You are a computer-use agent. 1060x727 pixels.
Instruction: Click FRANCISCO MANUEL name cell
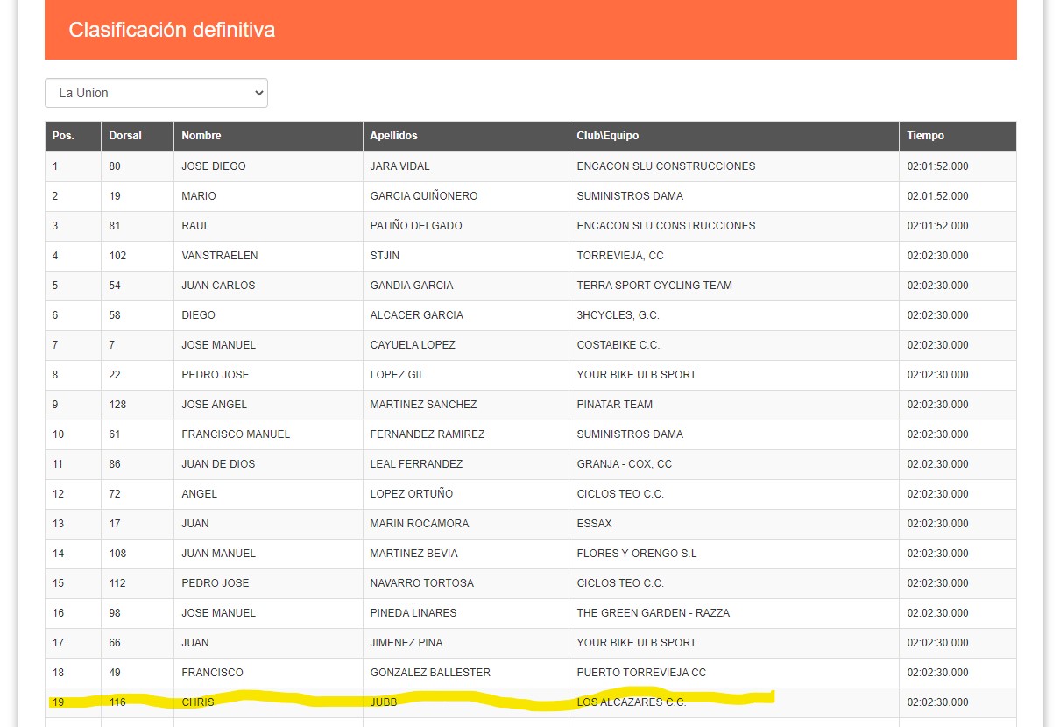click(x=236, y=434)
